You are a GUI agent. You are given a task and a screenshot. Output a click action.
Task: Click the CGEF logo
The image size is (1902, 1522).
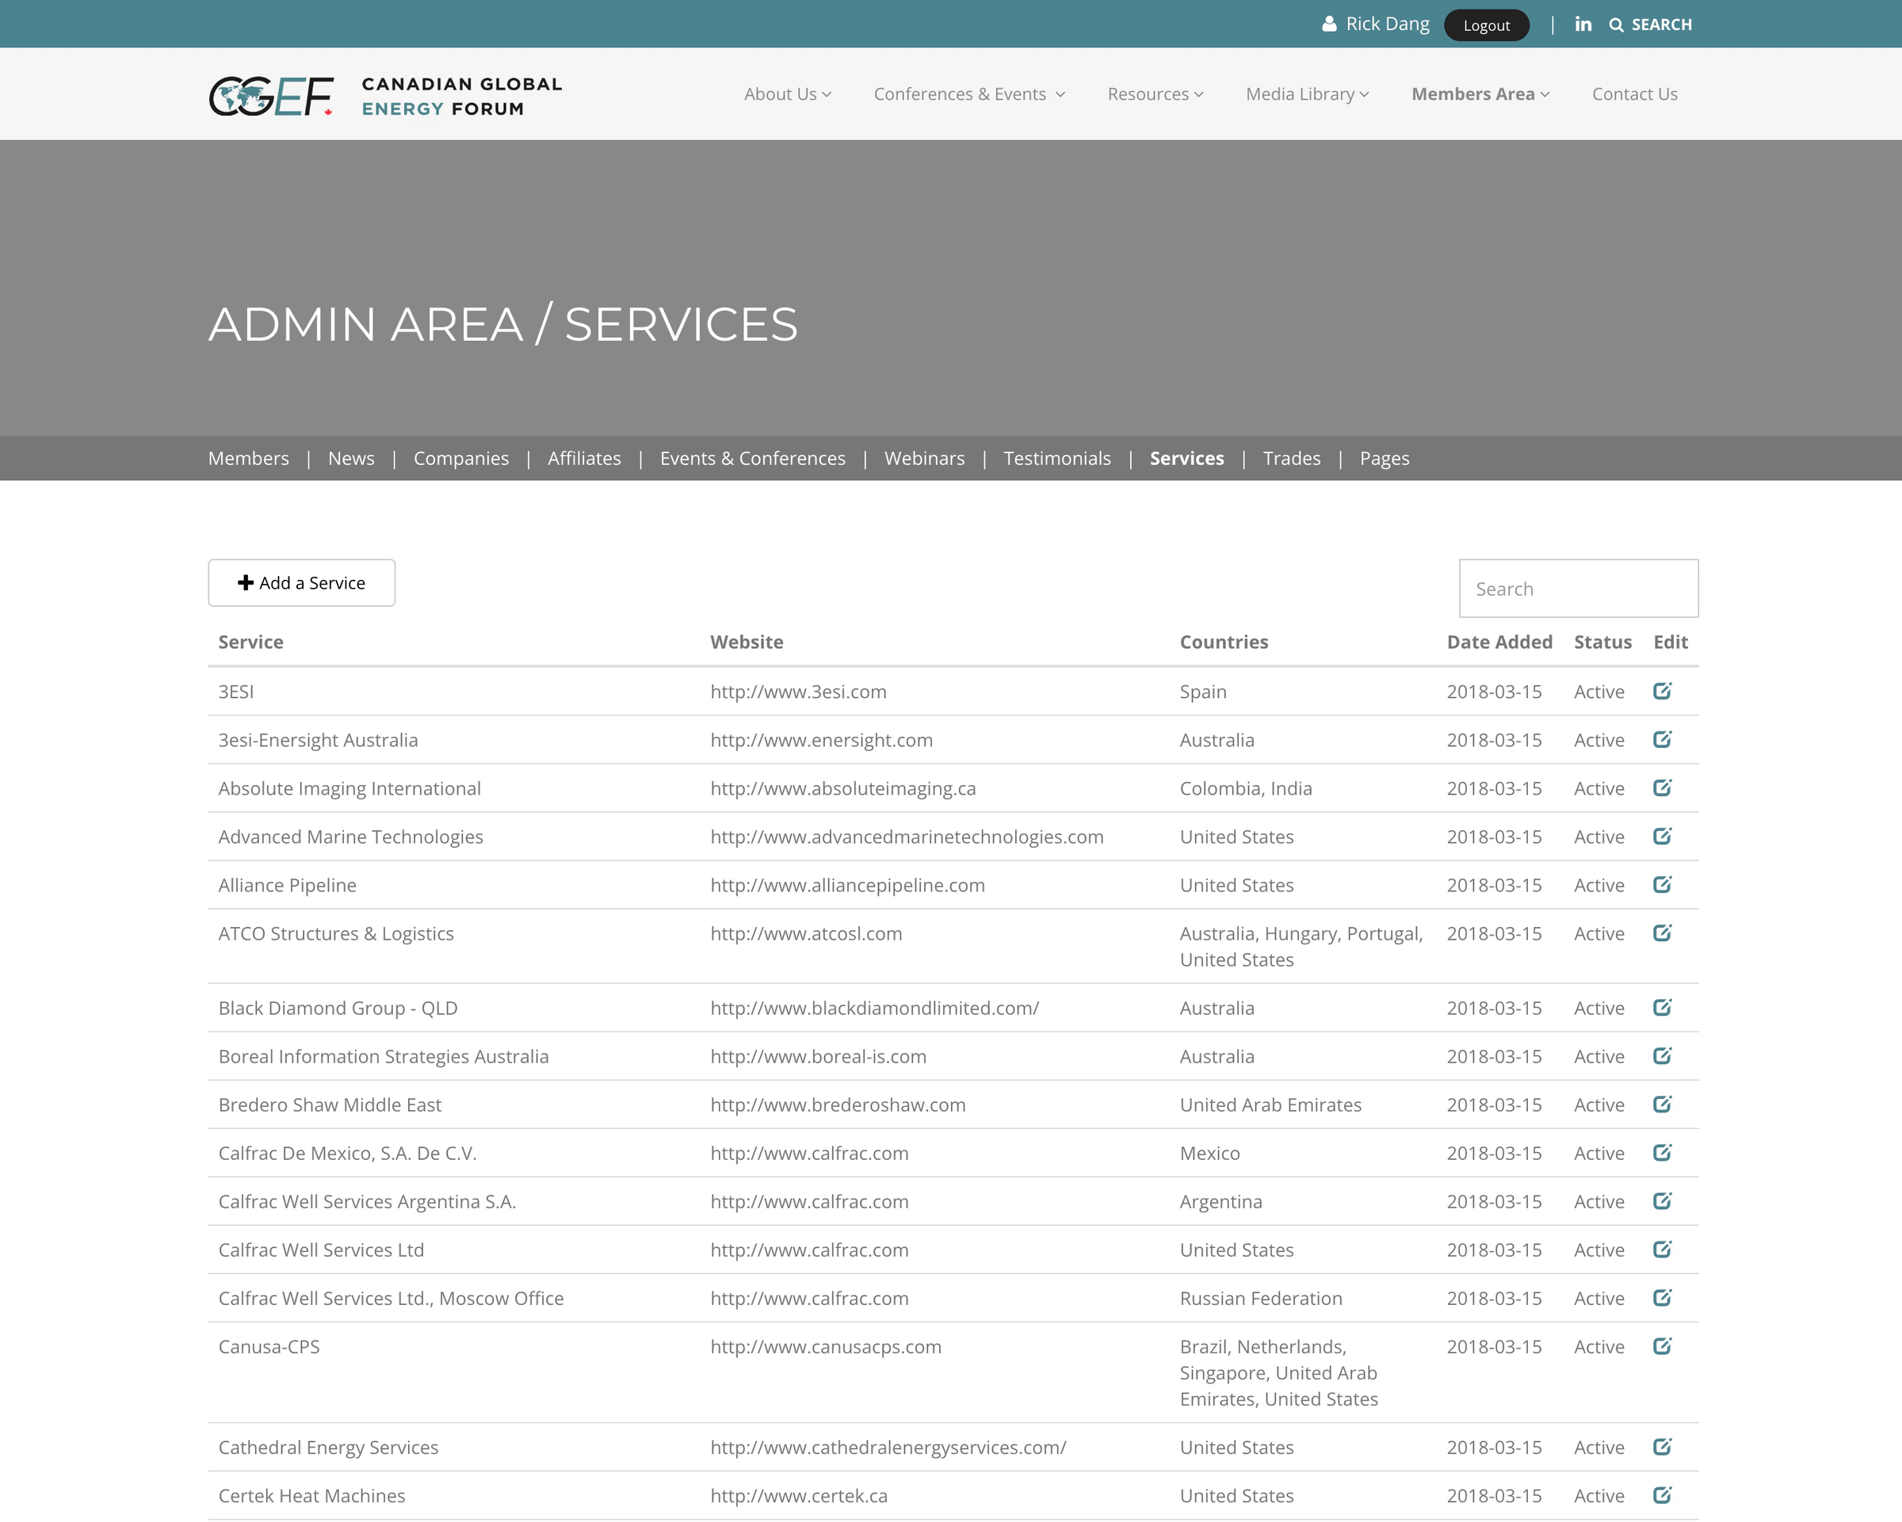pyautogui.click(x=385, y=96)
